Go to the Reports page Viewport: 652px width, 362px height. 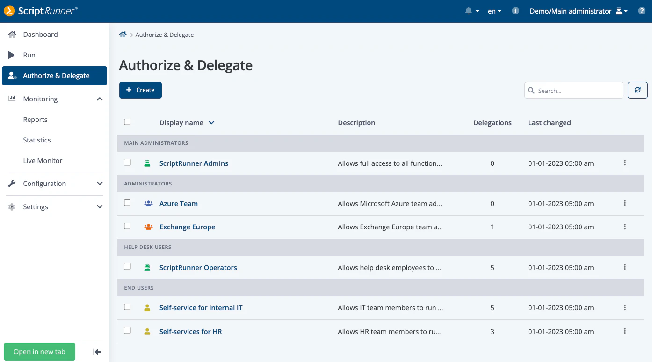(x=35, y=119)
